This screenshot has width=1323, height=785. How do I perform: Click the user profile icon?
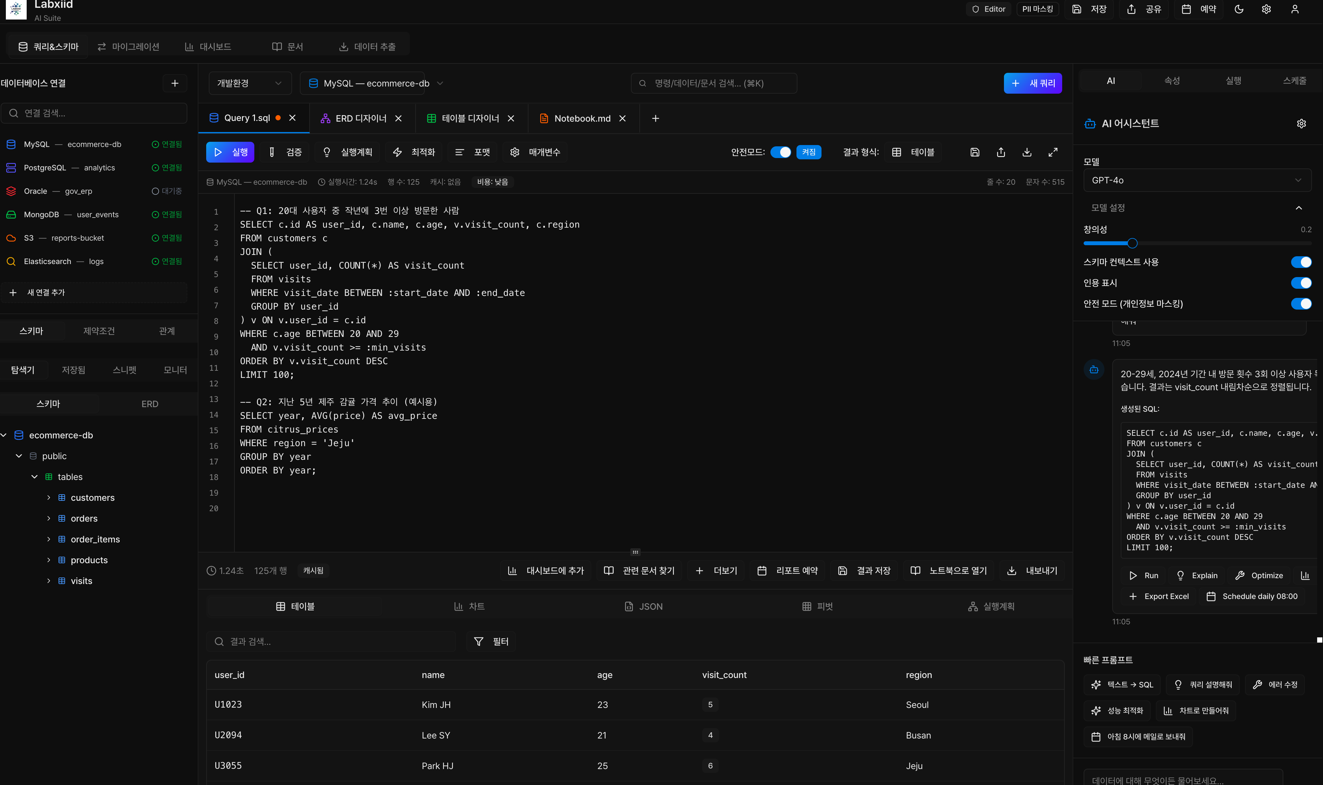pos(1294,9)
